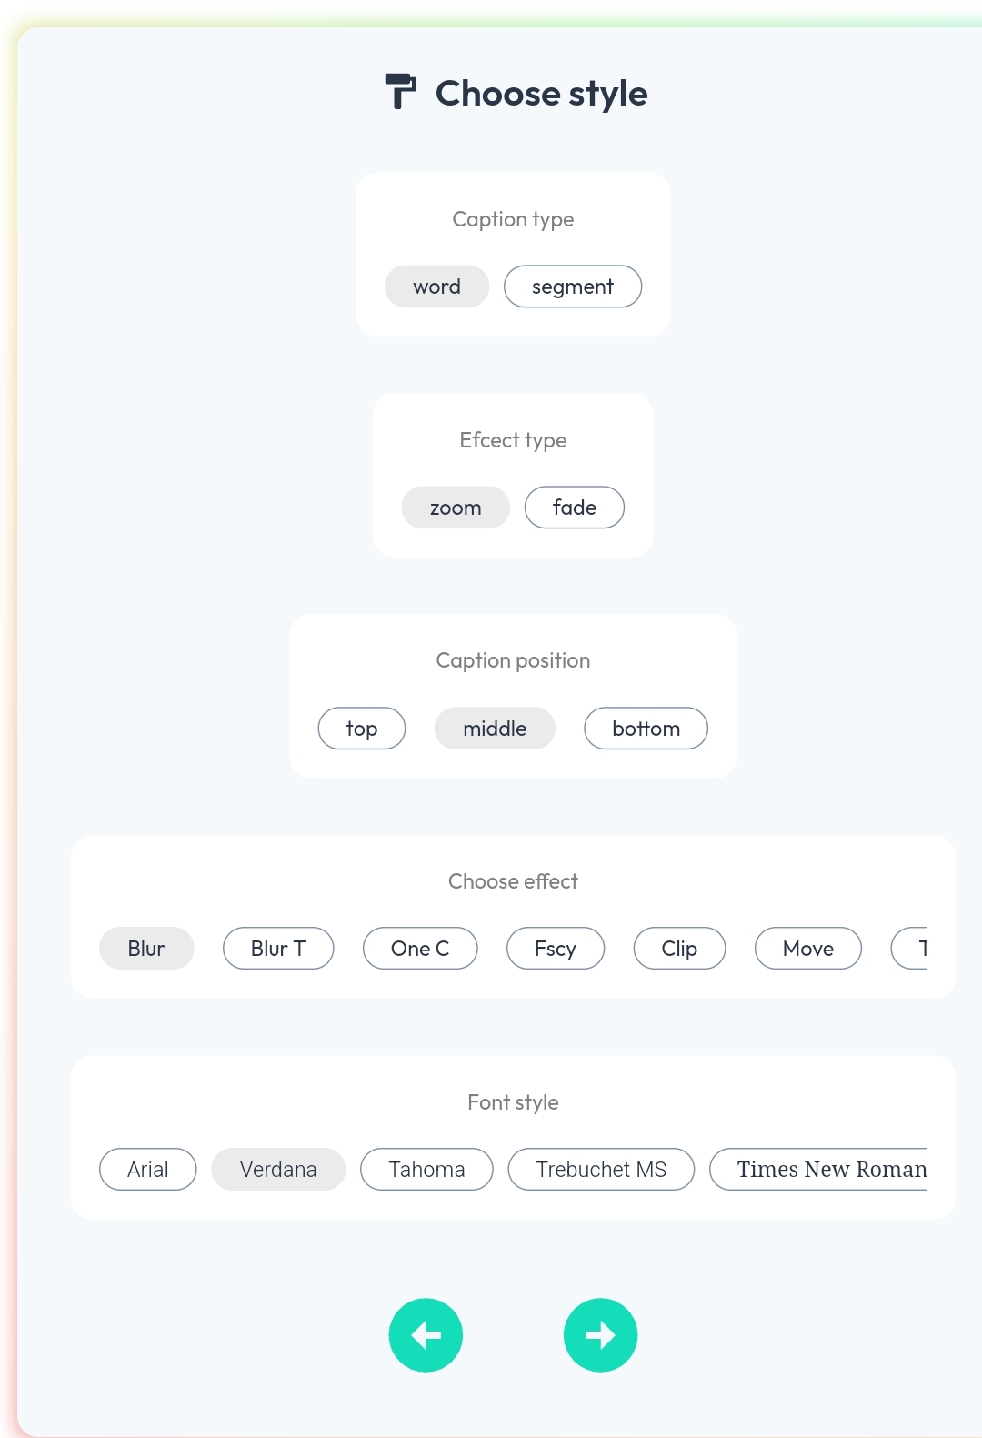This screenshot has height=1438, width=982.
Task: Select the word caption type
Action: (x=436, y=287)
